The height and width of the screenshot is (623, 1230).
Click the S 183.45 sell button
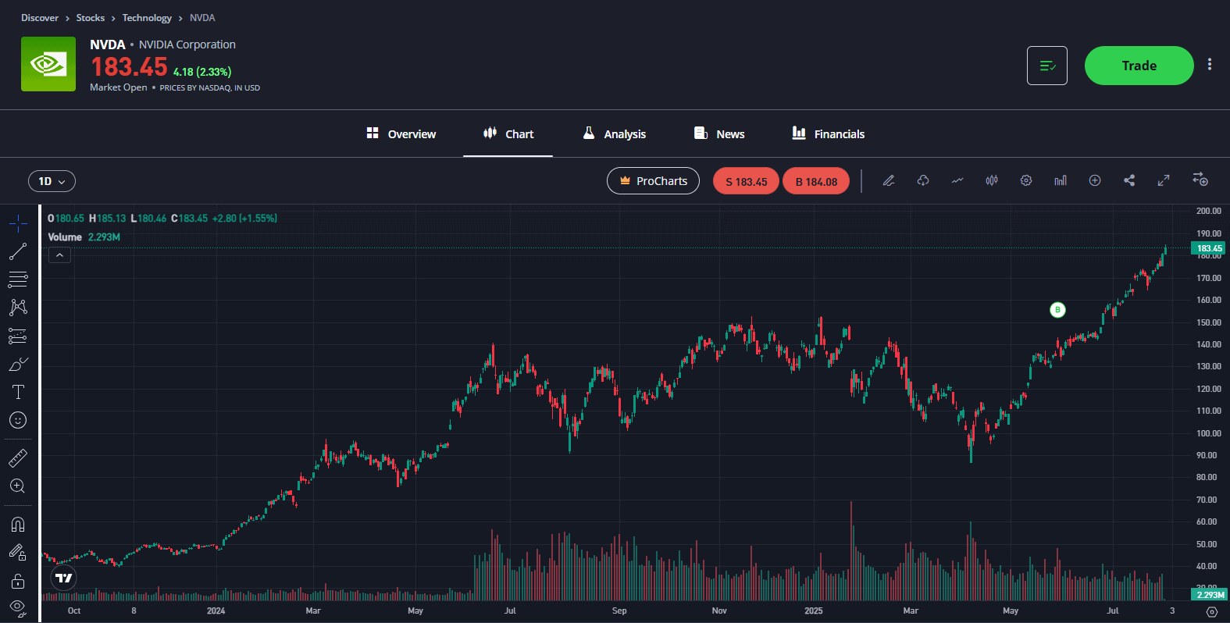pos(746,181)
